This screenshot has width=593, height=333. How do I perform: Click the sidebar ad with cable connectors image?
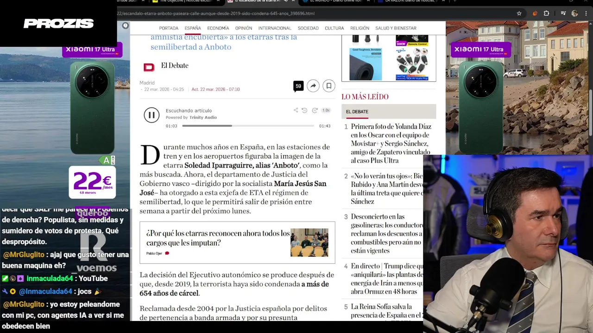click(x=412, y=65)
